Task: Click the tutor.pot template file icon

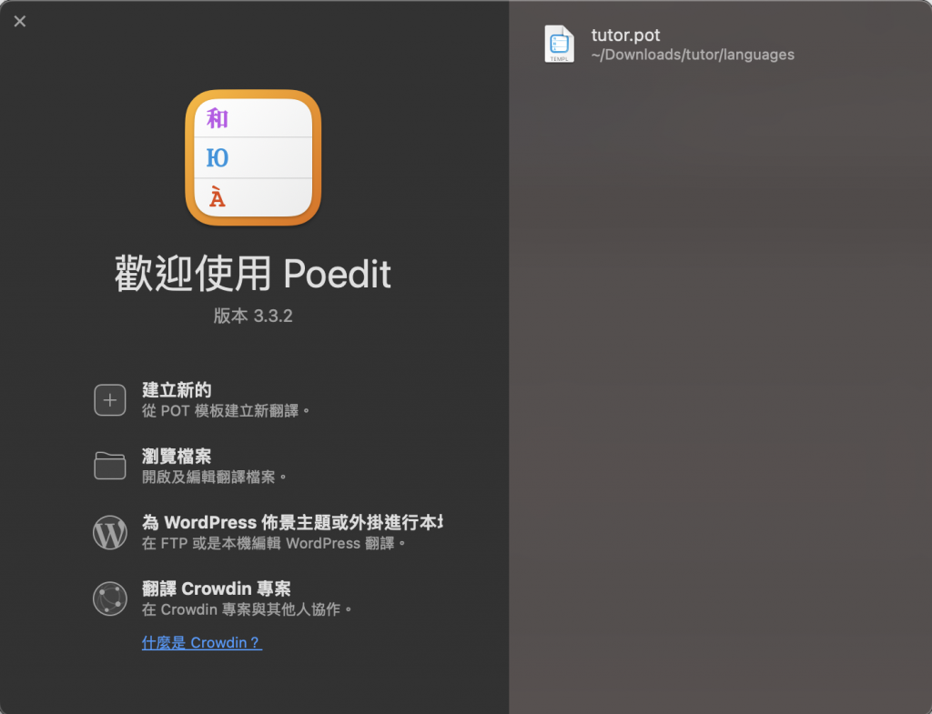Action: (x=560, y=44)
